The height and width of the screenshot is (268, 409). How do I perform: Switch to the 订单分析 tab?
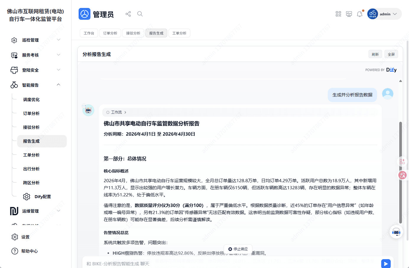coord(110,33)
